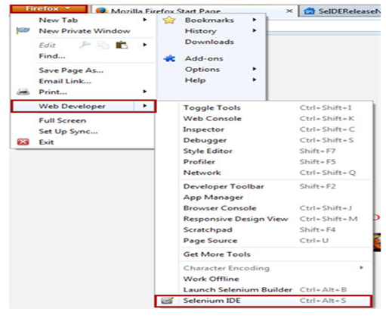Click the printer icon beside Print

pos(23,92)
